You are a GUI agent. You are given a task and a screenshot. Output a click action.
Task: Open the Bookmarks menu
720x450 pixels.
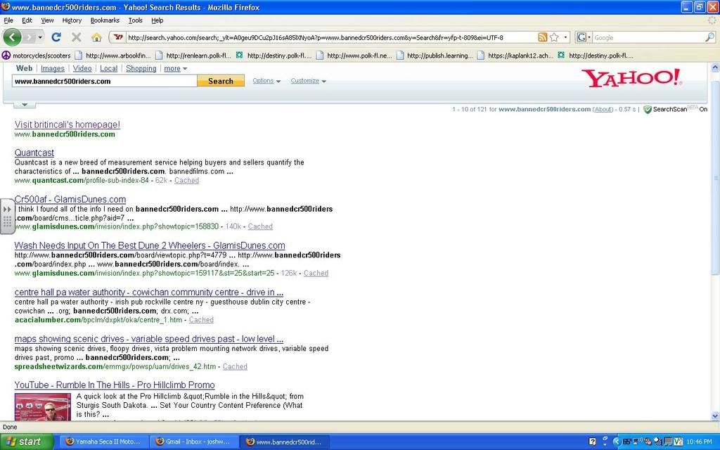tap(105, 20)
